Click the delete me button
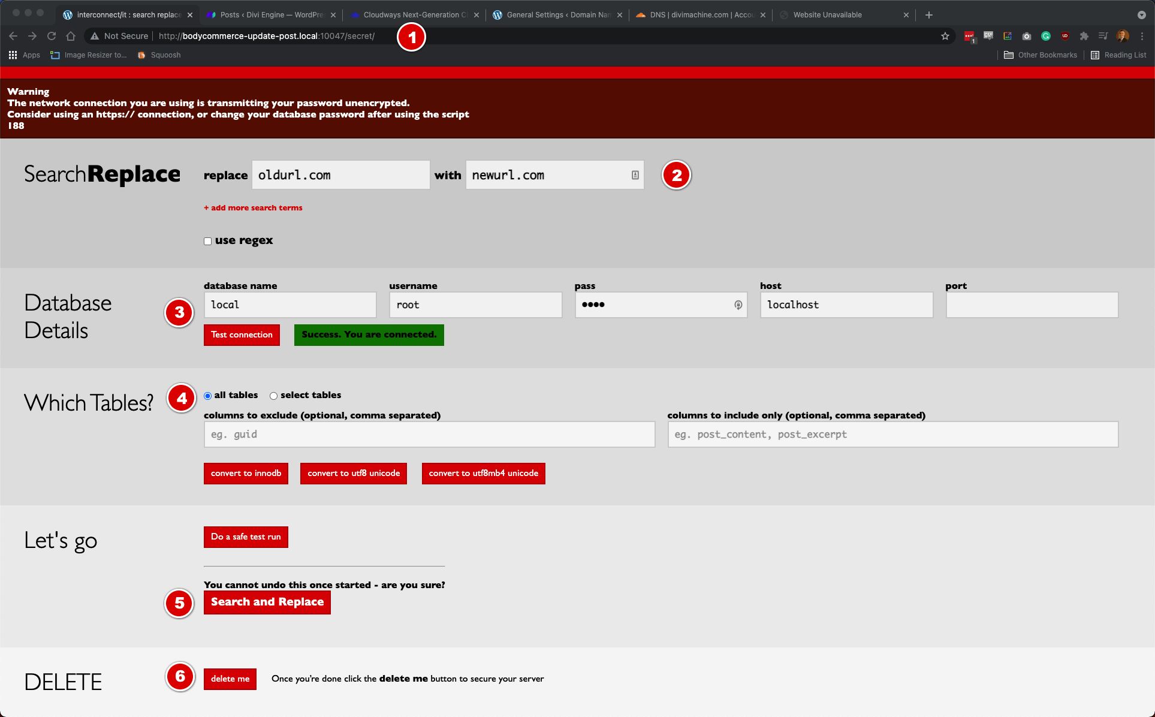Image resolution: width=1155 pixels, height=717 pixels. pyautogui.click(x=231, y=677)
